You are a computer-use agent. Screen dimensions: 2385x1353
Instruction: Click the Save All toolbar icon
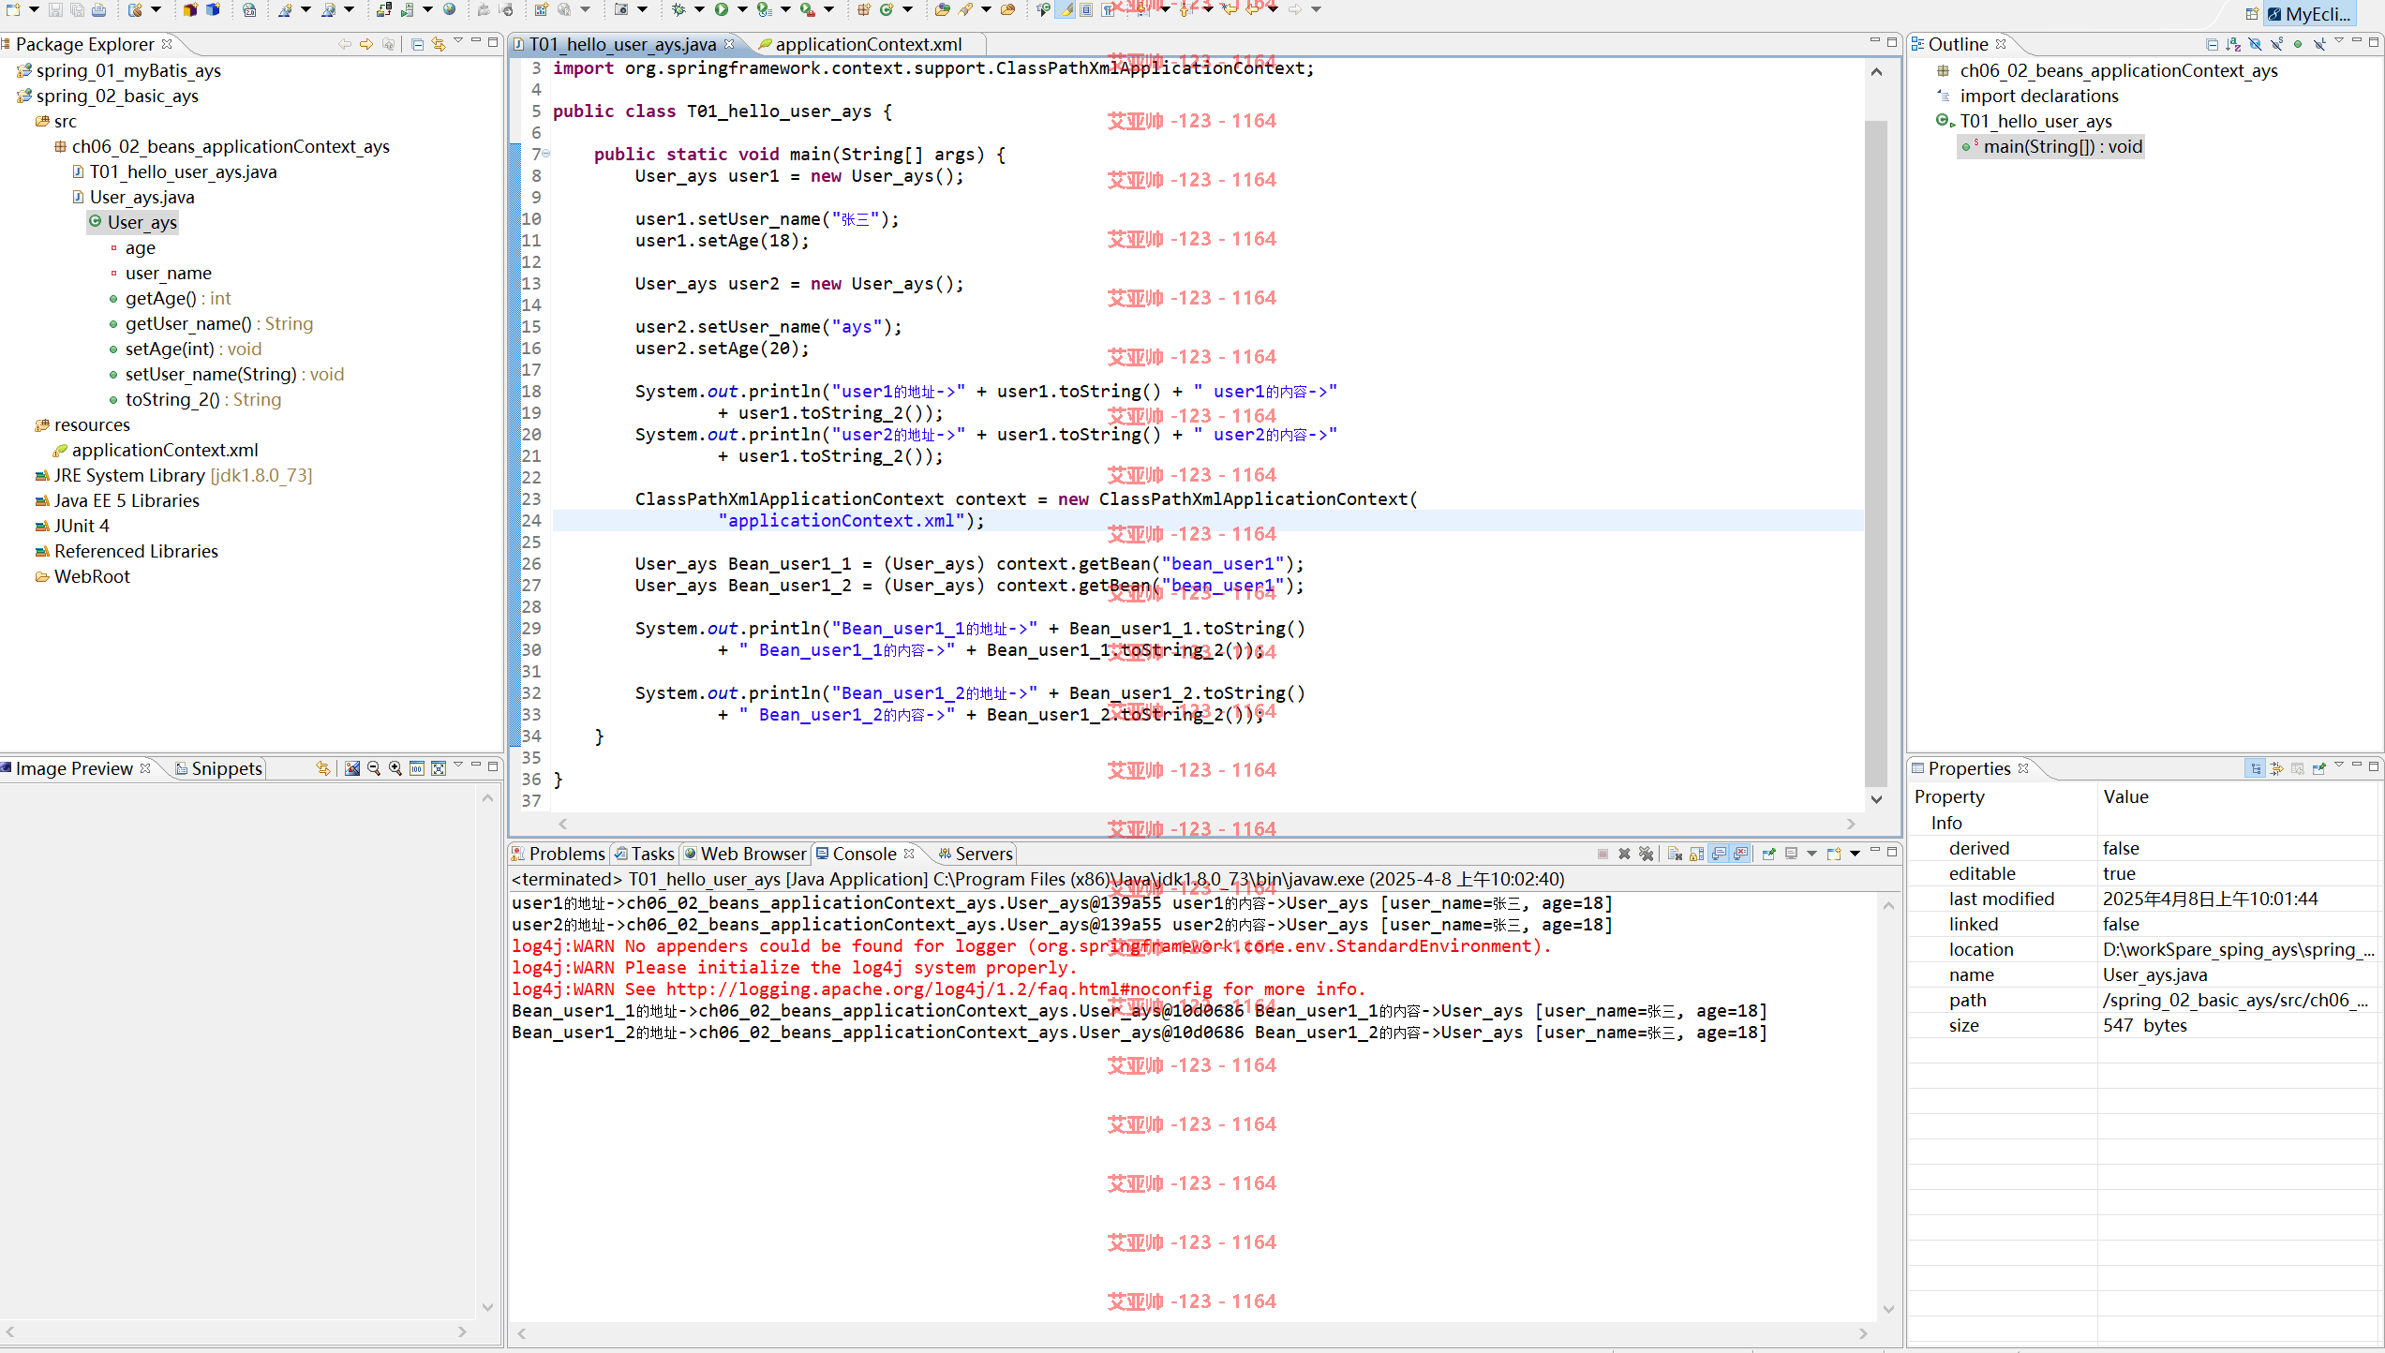coord(77,9)
